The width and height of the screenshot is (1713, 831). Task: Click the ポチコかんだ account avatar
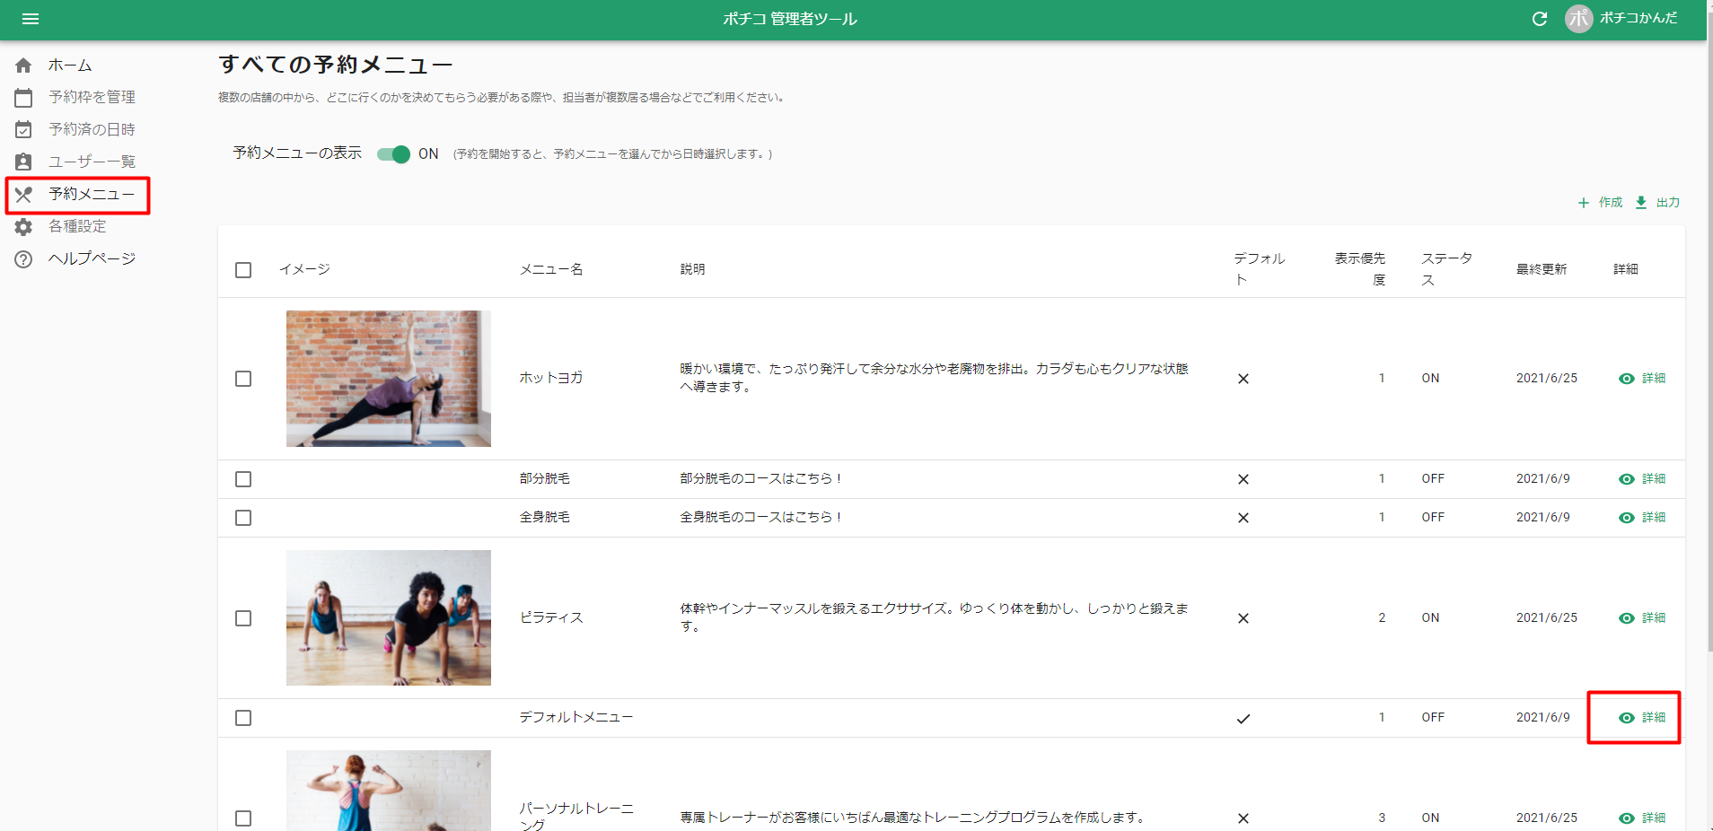pyautogui.click(x=1578, y=19)
